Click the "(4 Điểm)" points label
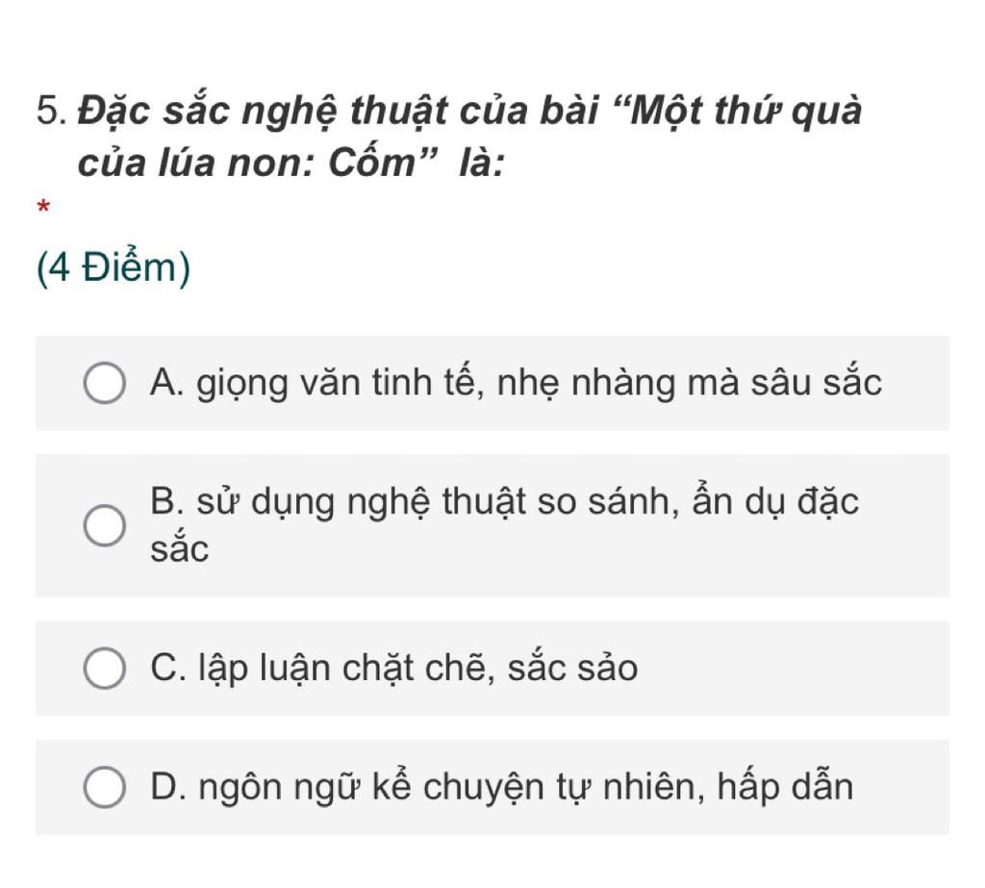 tap(114, 267)
